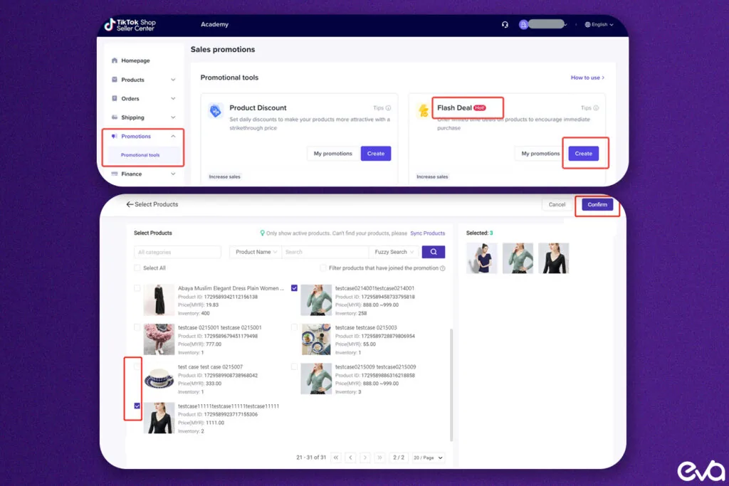Click the blue search magnifier button
The image size is (729, 486).
[x=434, y=252]
